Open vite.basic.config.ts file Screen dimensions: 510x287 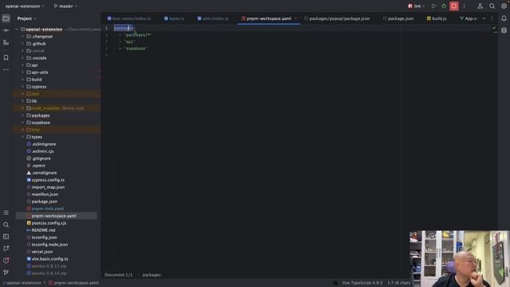pyautogui.click(x=49, y=258)
